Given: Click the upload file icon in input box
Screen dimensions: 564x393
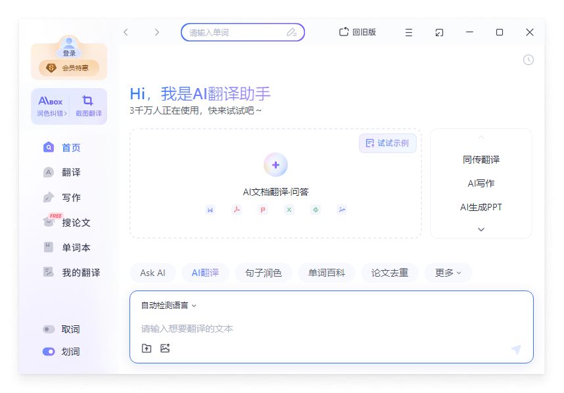Looking at the screenshot, I should (x=147, y=348).
